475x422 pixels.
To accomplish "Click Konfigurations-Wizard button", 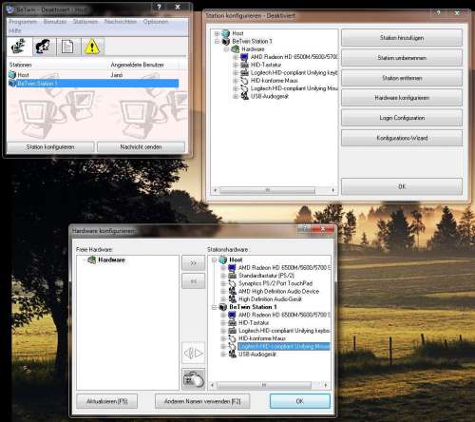I will pos(402,138).
